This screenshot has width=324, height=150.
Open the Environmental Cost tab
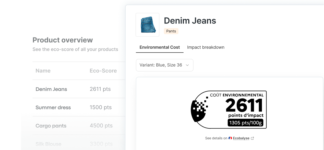pos(160,47)
